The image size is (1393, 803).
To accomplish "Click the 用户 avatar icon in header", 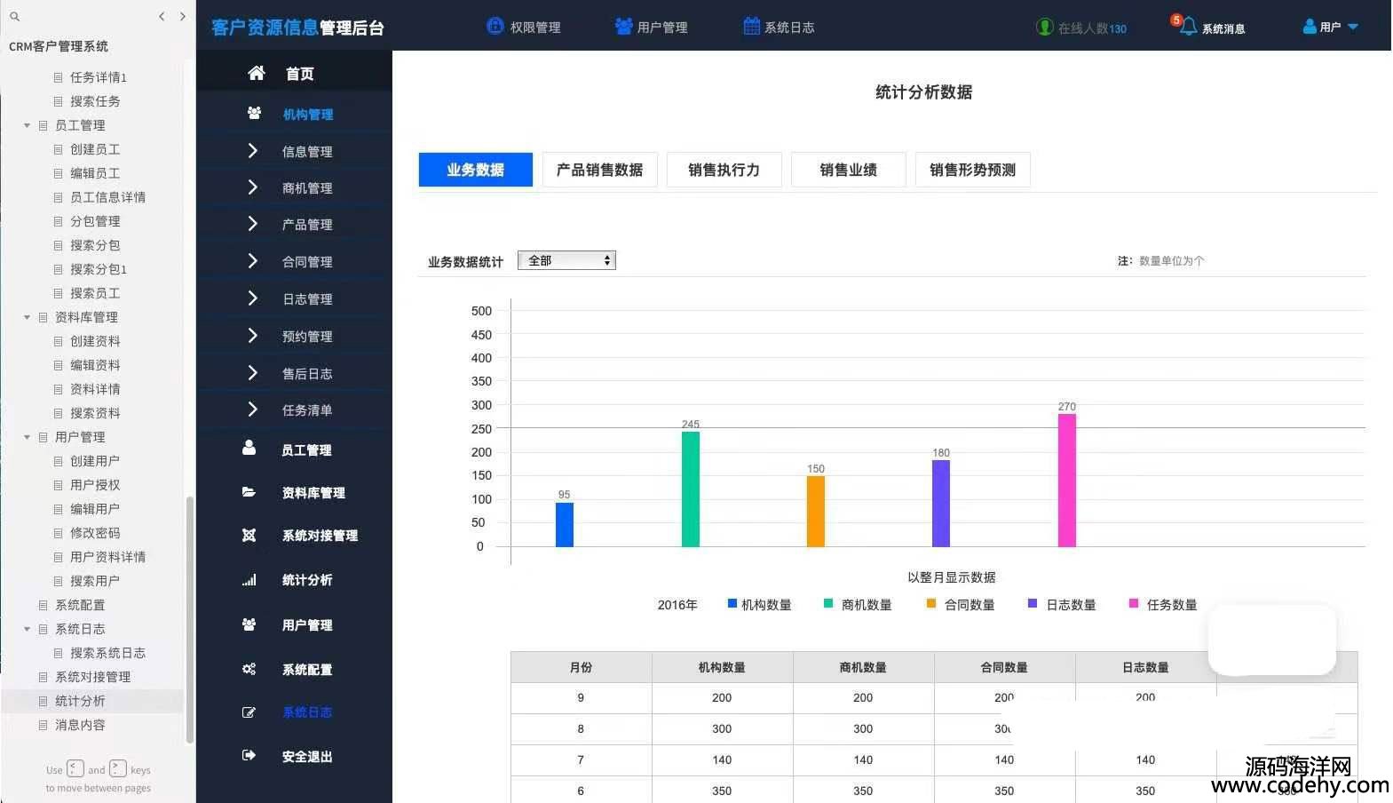I will coord(1310,27).
